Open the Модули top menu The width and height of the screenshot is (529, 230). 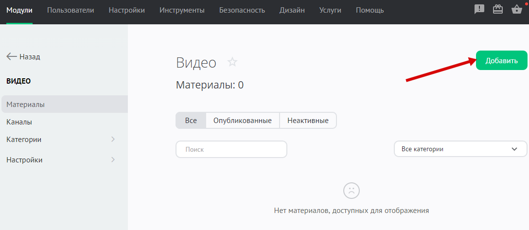coord(19,10)
